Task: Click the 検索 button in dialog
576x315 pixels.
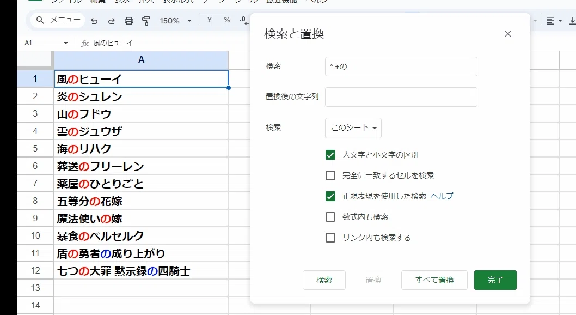Action: tap(324, 280)
